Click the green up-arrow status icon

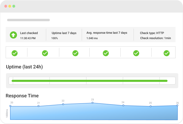coord(13,35)
